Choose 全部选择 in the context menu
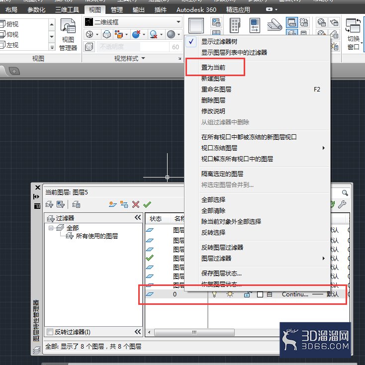 [258, 200]
